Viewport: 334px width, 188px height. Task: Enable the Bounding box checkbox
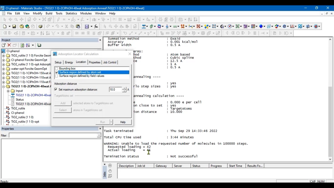[x=57, y=69]
